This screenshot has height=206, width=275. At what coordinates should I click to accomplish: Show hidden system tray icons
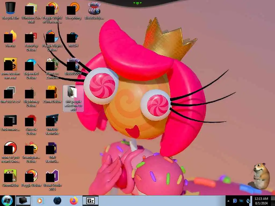(x=228, y=201)
